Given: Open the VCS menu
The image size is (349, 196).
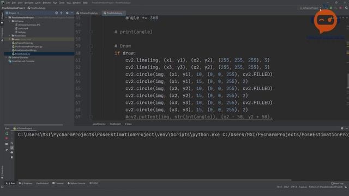Looking at the screenshot, I should (x=69, y=3).
